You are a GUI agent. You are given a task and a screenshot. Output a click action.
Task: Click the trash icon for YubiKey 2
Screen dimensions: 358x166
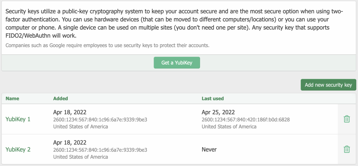click(347, 149)
